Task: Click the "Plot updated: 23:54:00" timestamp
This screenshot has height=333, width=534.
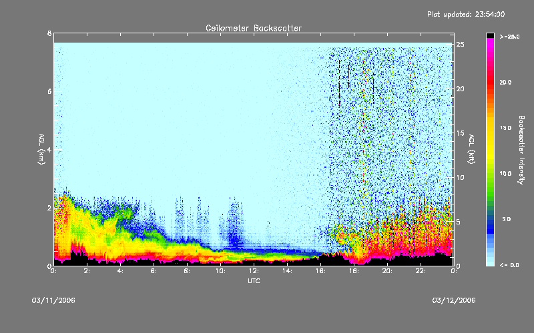Action: pyautogui.click(x=466, y=14)
